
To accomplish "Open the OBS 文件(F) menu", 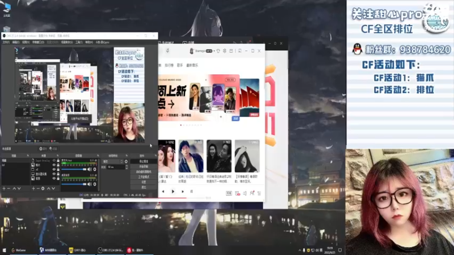I will tap(6, 42).
